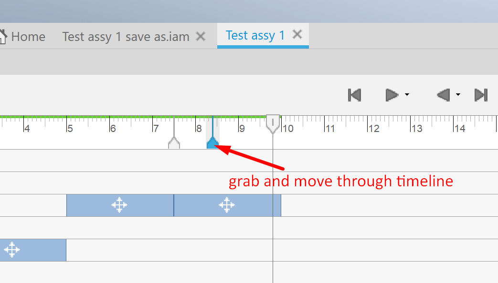Viewport: 498px width, 283px height.
Task: Close the Test assy 1 save as.iam tab
Action: click(201, 36)
